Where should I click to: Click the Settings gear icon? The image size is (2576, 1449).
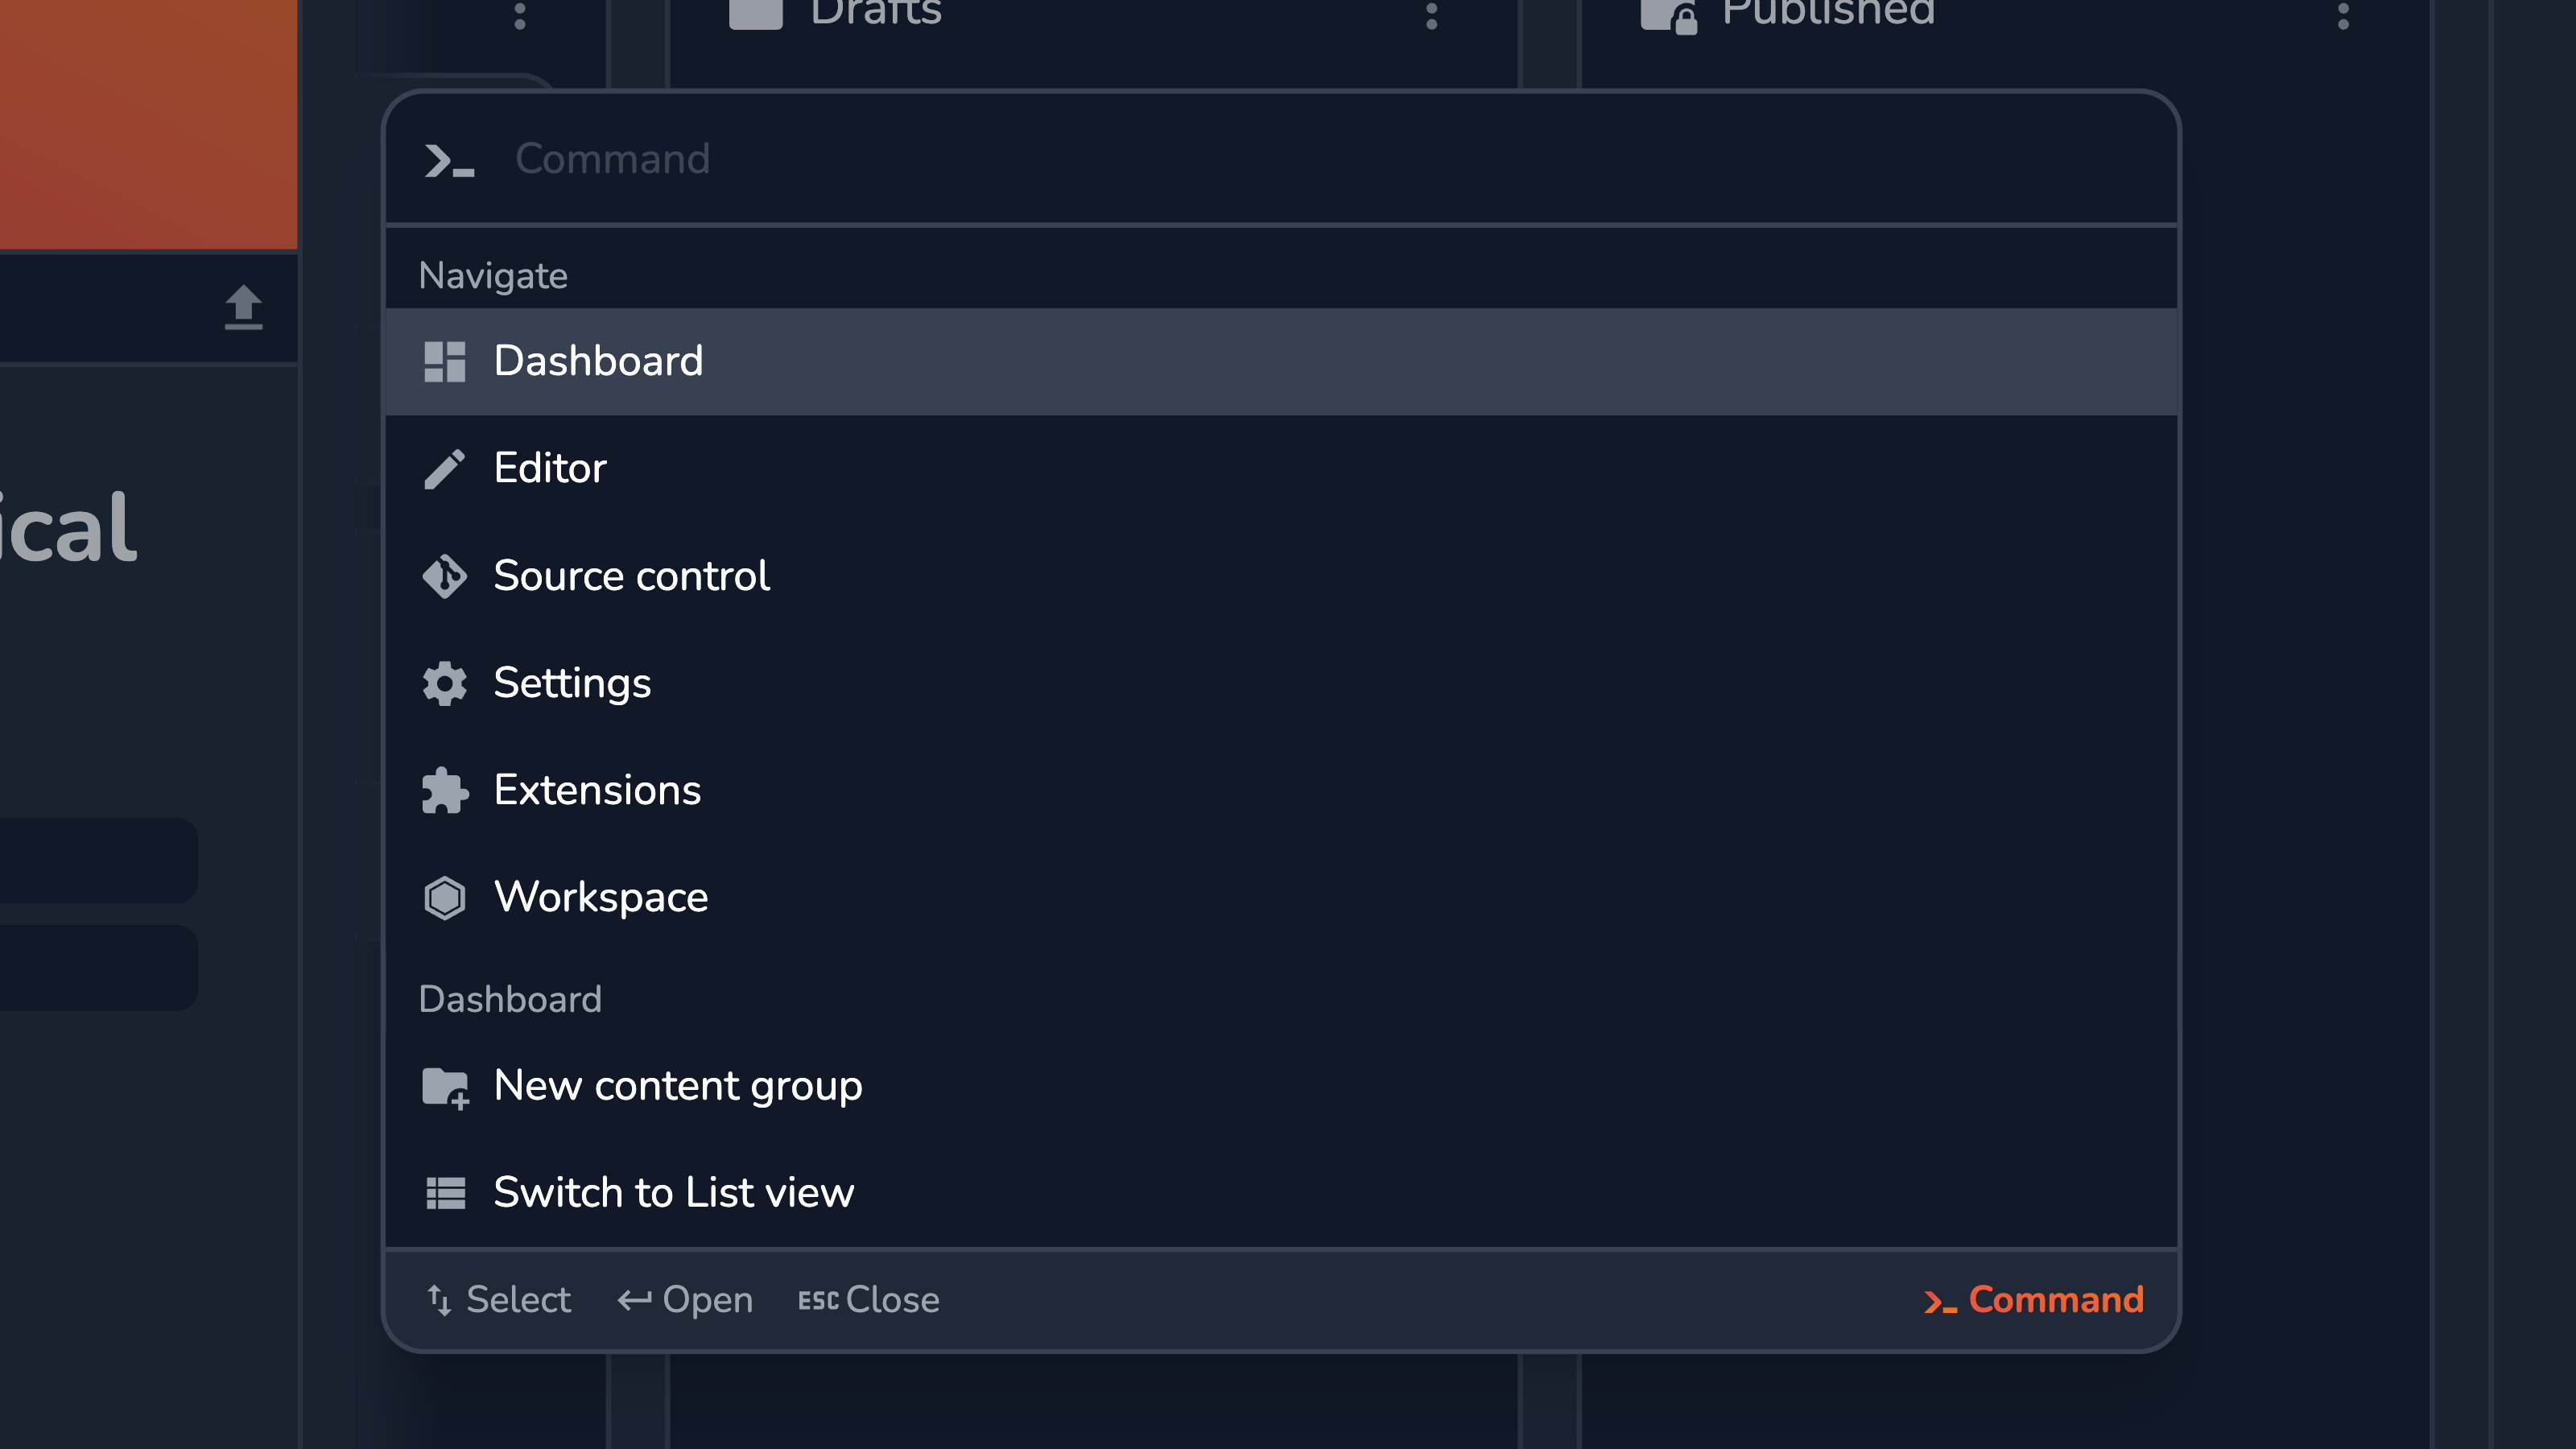click(x=444, y=683)
